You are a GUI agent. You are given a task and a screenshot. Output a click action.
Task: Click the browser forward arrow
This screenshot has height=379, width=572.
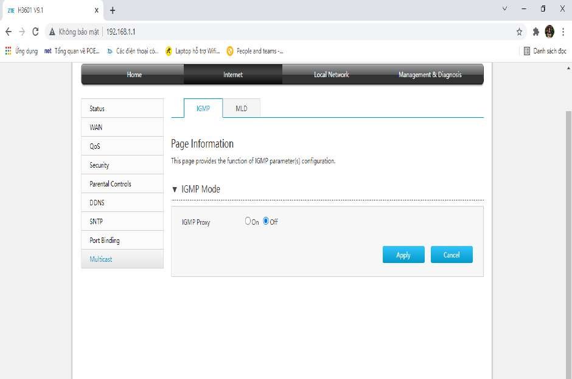pyautogui.click(x=22, y=32)
